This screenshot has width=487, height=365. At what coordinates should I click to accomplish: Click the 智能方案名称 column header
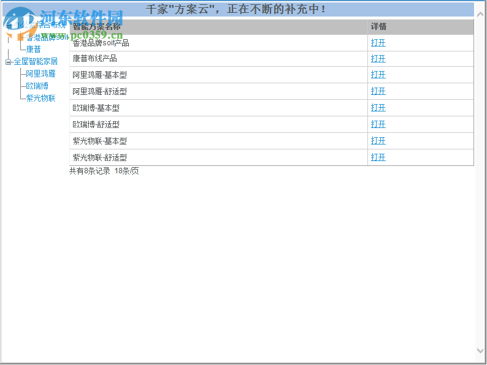[218, 27]
